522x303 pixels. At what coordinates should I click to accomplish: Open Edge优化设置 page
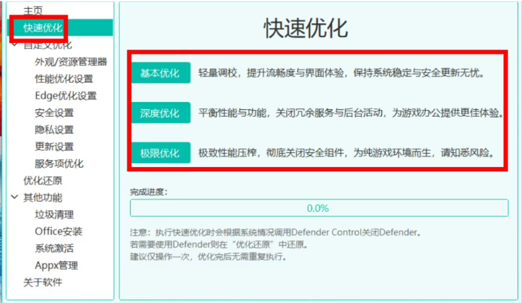[x=66, y=95]
